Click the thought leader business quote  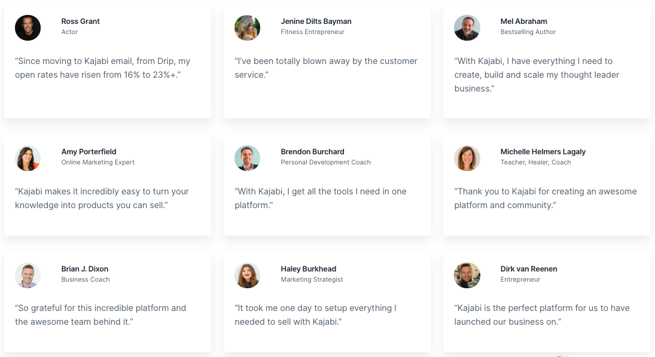pyautogui.click(x=537, y=75)
